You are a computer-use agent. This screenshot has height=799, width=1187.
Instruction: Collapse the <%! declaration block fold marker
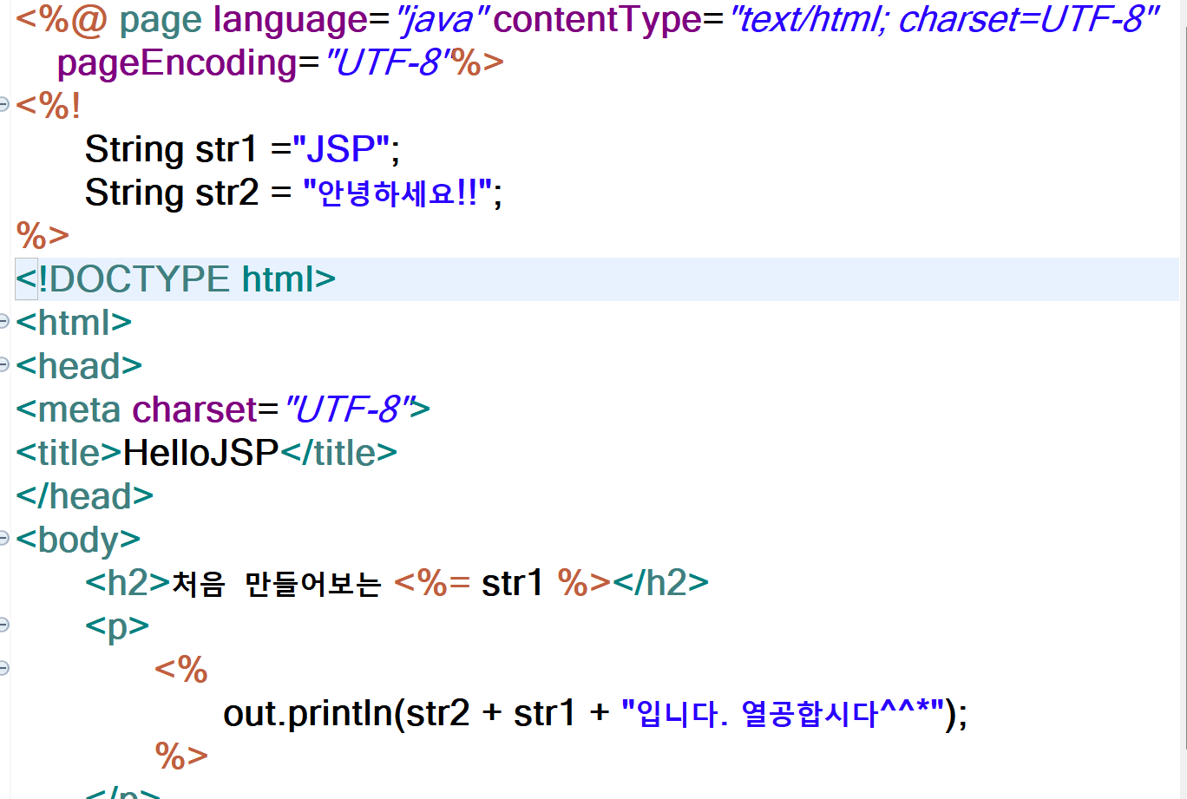point(3,105)
